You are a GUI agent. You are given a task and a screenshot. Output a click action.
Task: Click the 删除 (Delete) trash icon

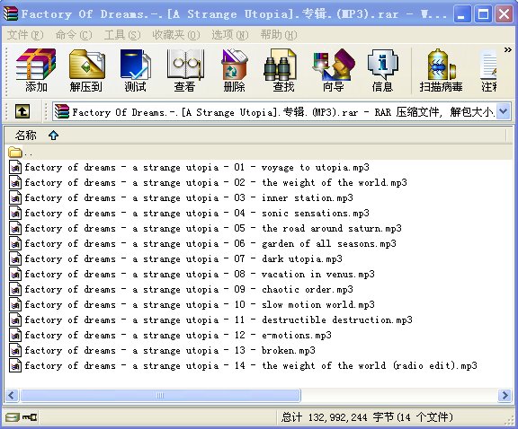coord(234,70)
